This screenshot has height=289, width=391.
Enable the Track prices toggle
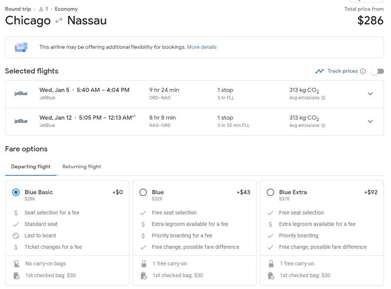point(378,71)
